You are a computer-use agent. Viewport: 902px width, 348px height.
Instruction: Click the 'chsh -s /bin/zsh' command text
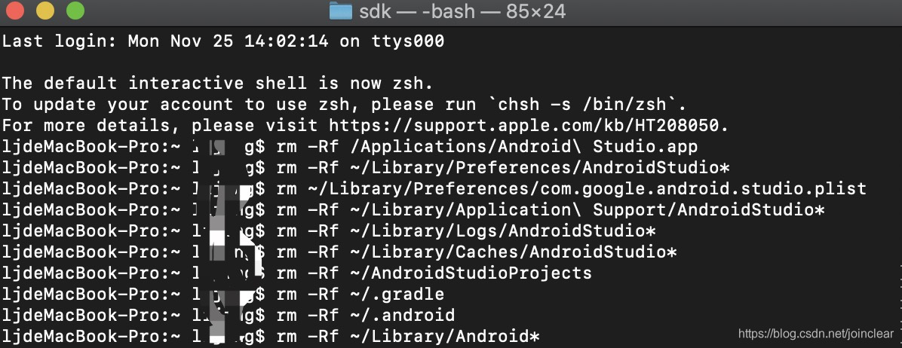click(x=589, y=105)
